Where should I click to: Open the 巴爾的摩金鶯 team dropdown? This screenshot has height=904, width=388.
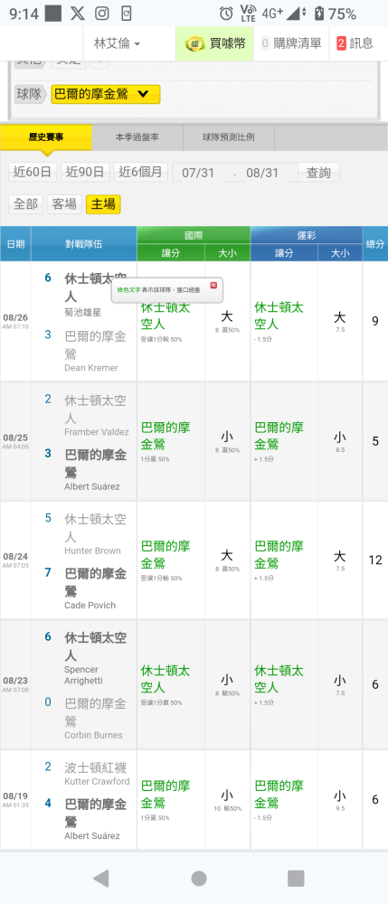coord(106,94)
